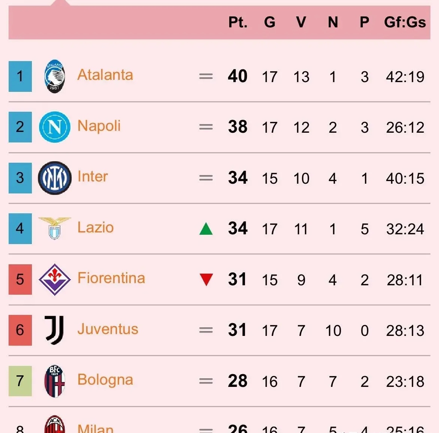Screen dimensions: 439x433
Task: Click the V wins column header
Action: click(x=301, y=22)
